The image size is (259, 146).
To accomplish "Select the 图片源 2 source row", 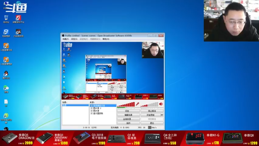I will [x=103, y=108].
